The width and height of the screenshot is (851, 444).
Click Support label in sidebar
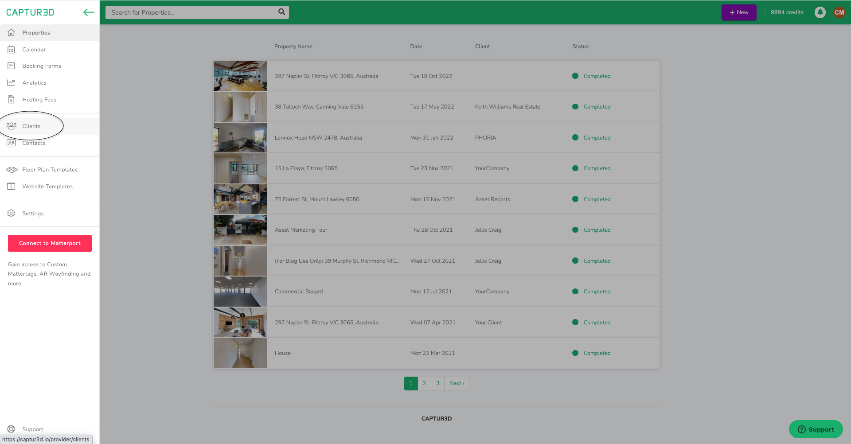tap(33, 429)
